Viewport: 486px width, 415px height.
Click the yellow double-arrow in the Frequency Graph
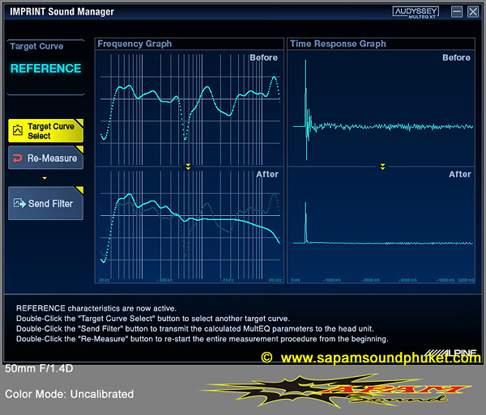(x=188, y=167)
